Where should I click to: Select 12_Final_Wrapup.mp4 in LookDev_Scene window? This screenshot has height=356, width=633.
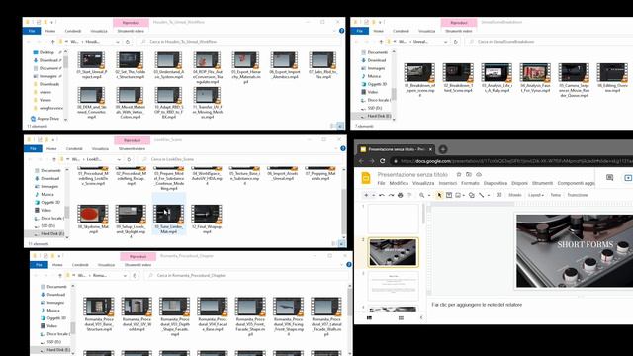pos(207,220)
